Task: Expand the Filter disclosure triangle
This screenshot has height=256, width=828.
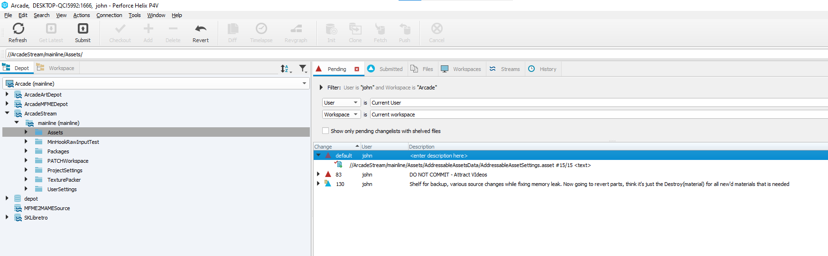Action: coord(321,88)
